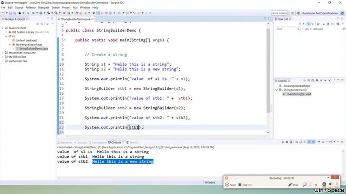Click the Quick Access field
This screenshot has height=194, width=346.
279,13
